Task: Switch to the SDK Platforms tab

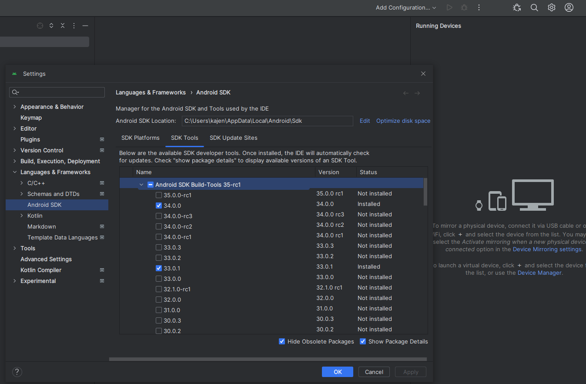Action: pos(141,138)
